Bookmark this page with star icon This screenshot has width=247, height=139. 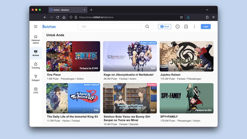point(182,17)
